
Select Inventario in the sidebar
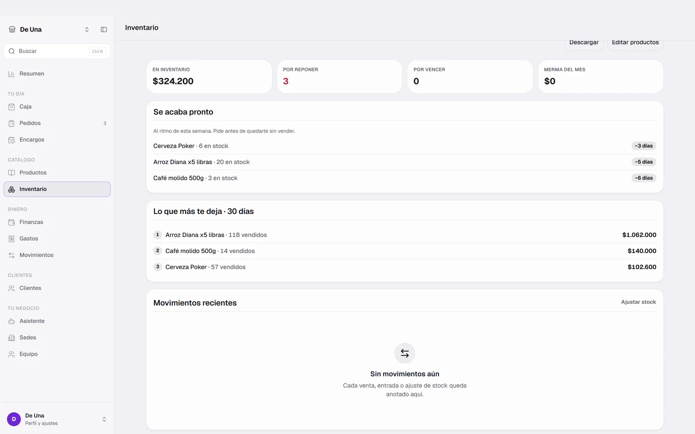click(57, 189)
